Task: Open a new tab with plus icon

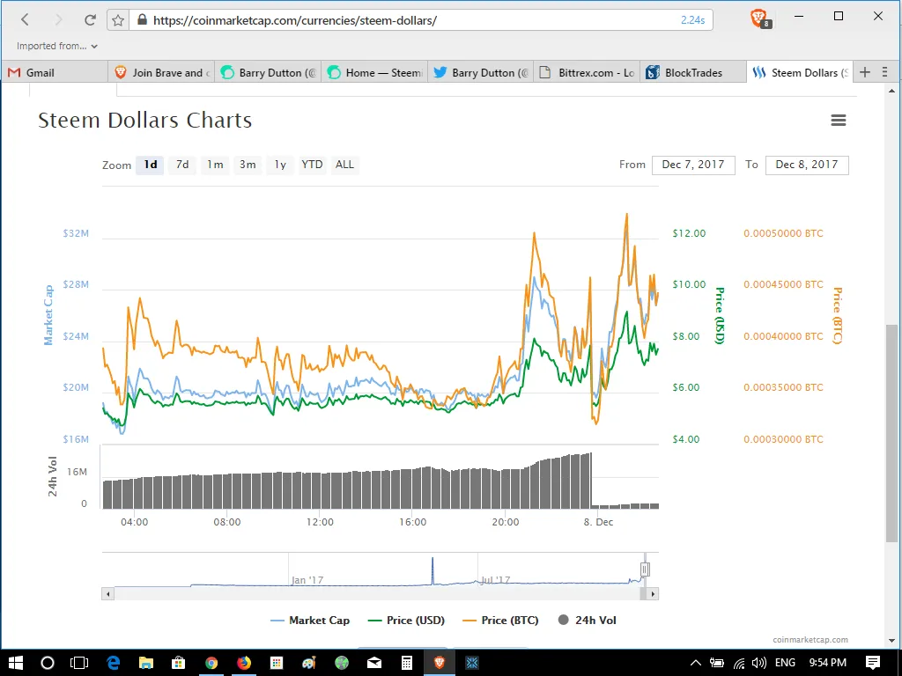Action: tap(865, 72)
